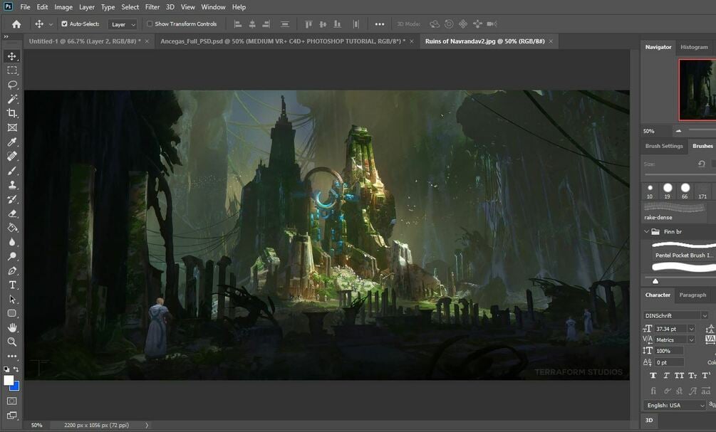Select the Clone Stamp tool
The image size is (716, 432).
[x=12, y=185]
